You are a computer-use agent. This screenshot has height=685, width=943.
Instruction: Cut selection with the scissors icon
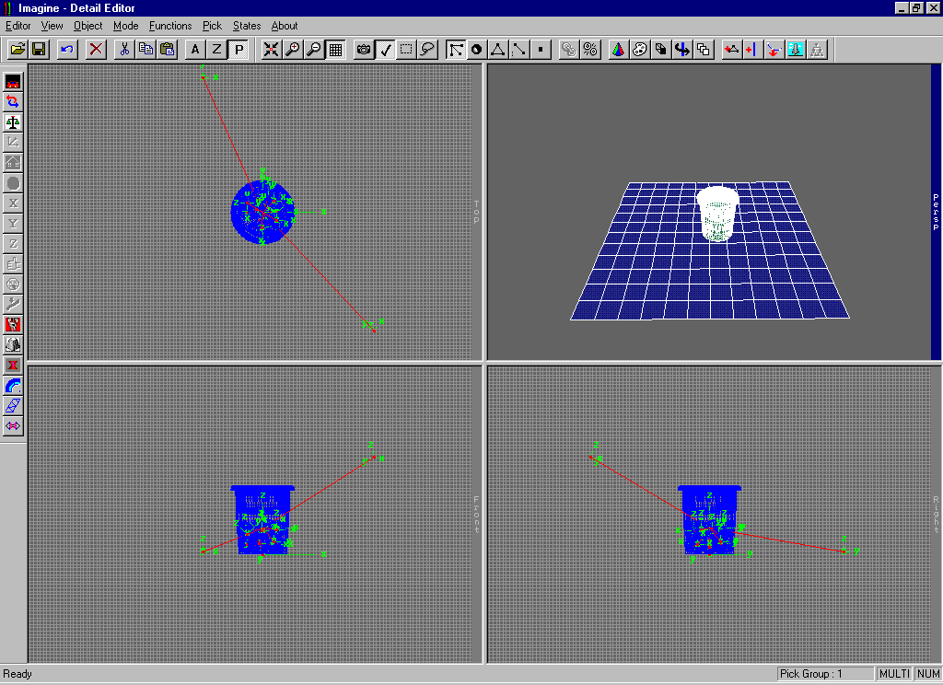pyautogui.click(x=123, y=50)
